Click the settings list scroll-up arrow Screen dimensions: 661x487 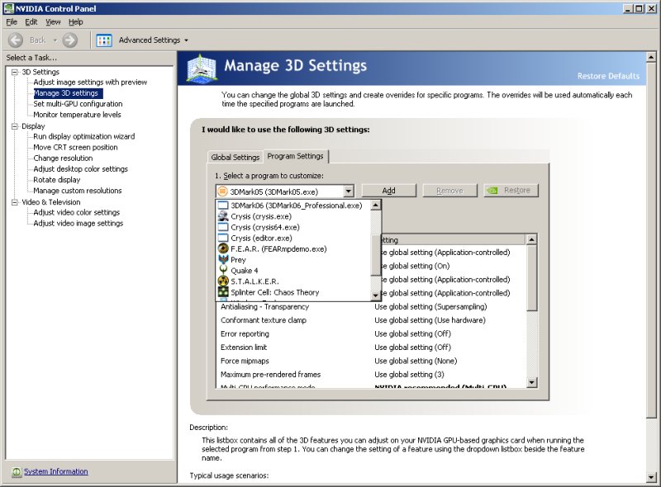tap(531, 239)
